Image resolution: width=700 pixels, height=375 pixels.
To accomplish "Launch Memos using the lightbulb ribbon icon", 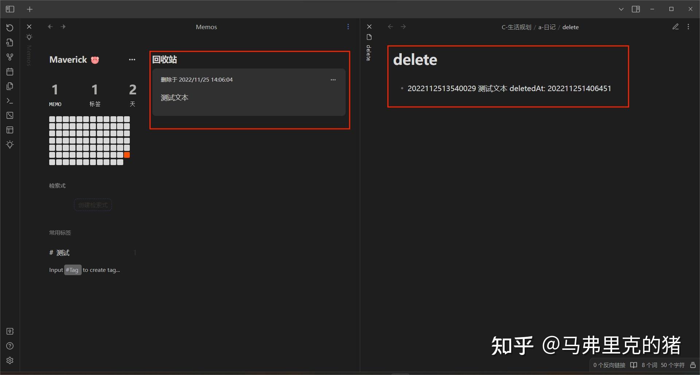I will pyautogui.click(x=10, y=145).
